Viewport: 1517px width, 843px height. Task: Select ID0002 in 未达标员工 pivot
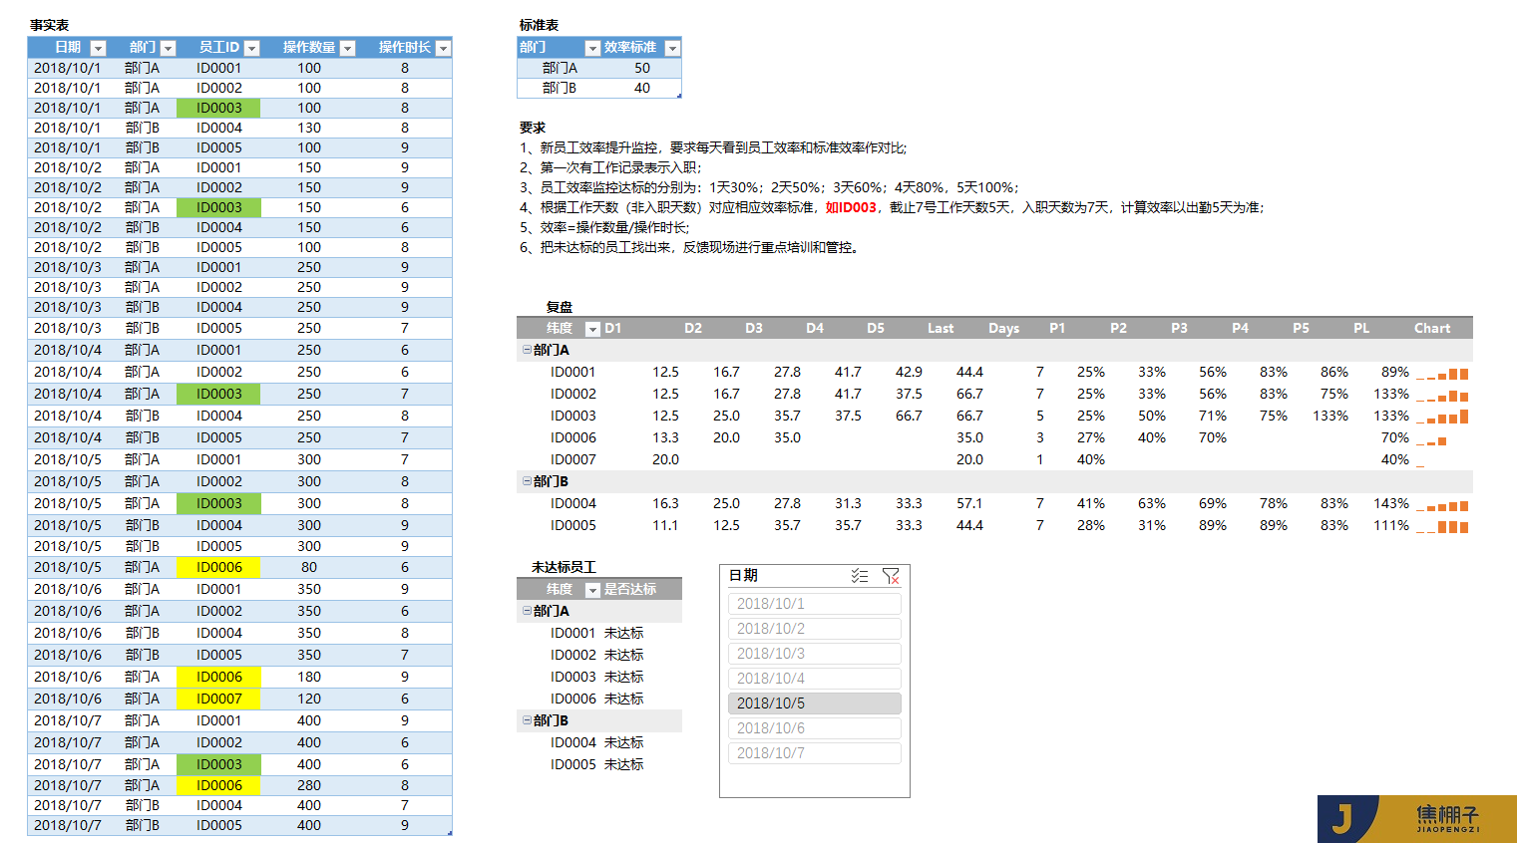pyautogui.click(x=573, y=655)
